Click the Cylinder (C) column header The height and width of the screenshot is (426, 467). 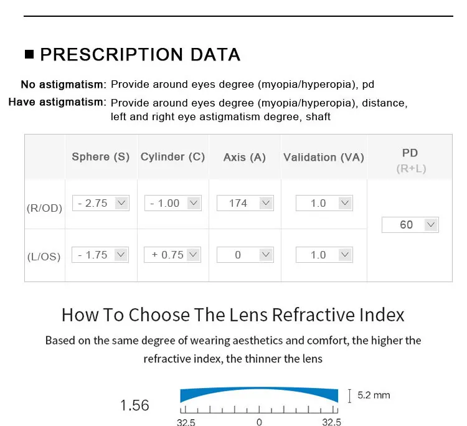(x=172, y=157)
